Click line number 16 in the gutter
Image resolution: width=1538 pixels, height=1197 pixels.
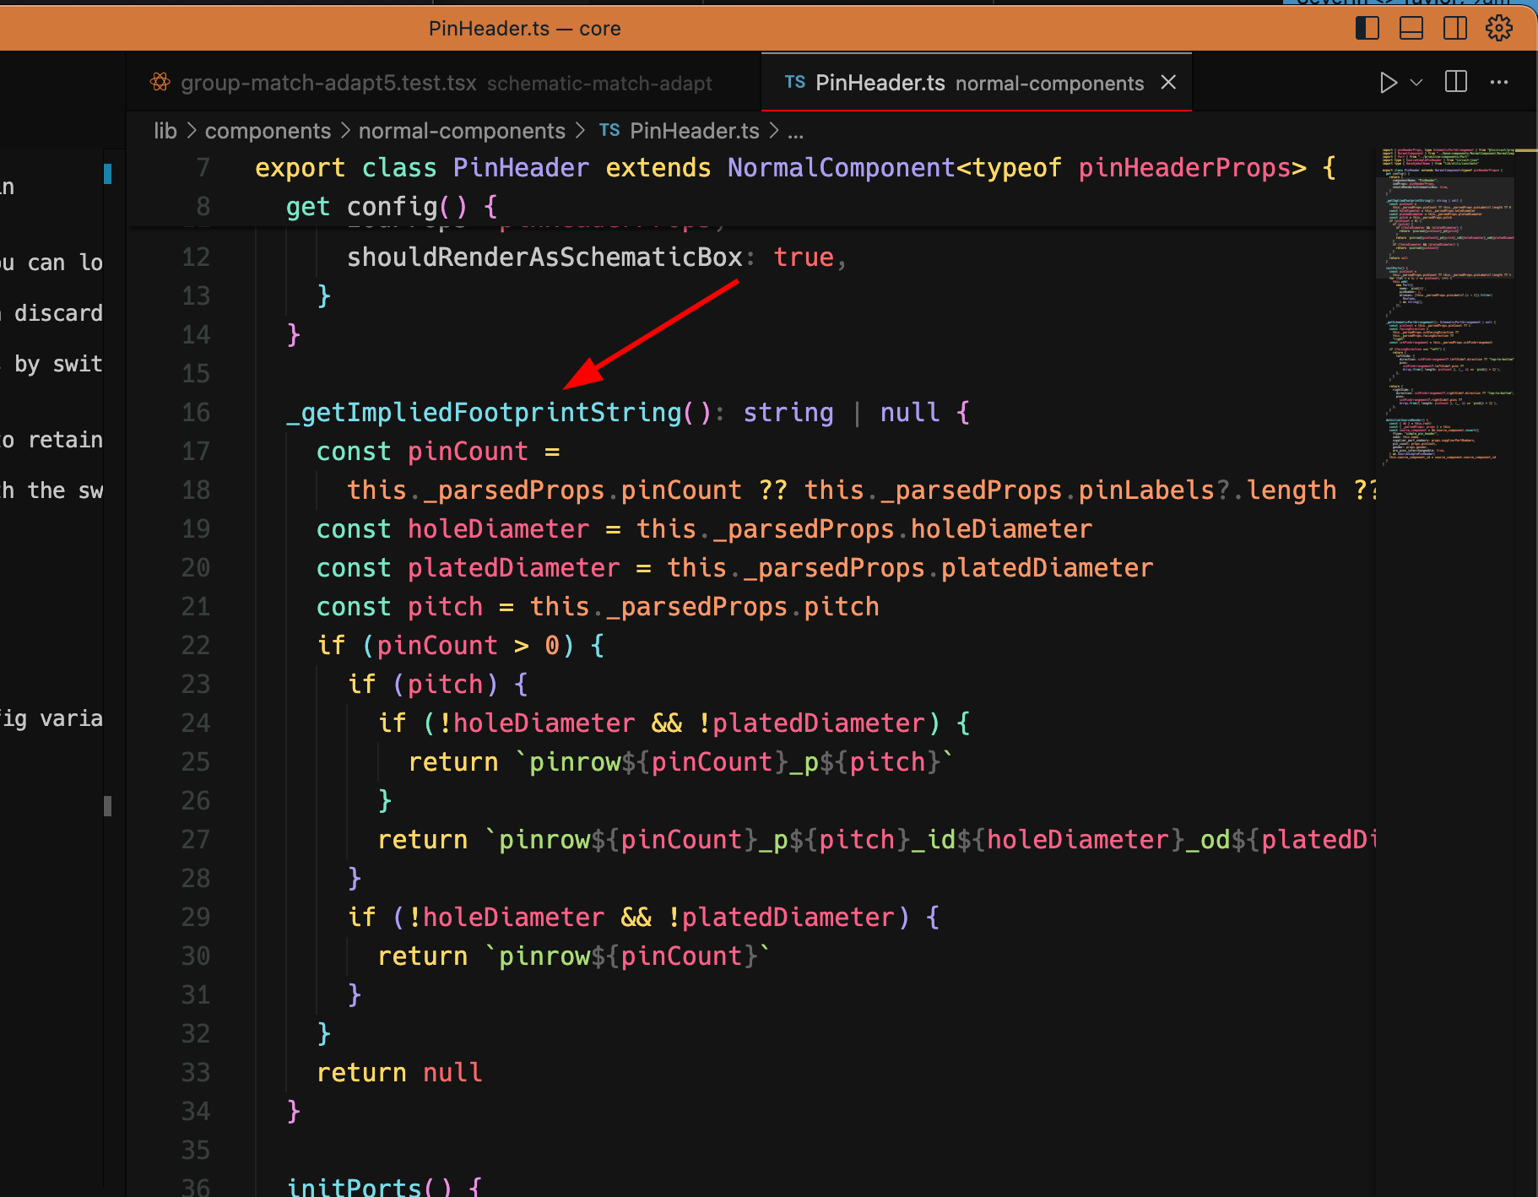196,413
